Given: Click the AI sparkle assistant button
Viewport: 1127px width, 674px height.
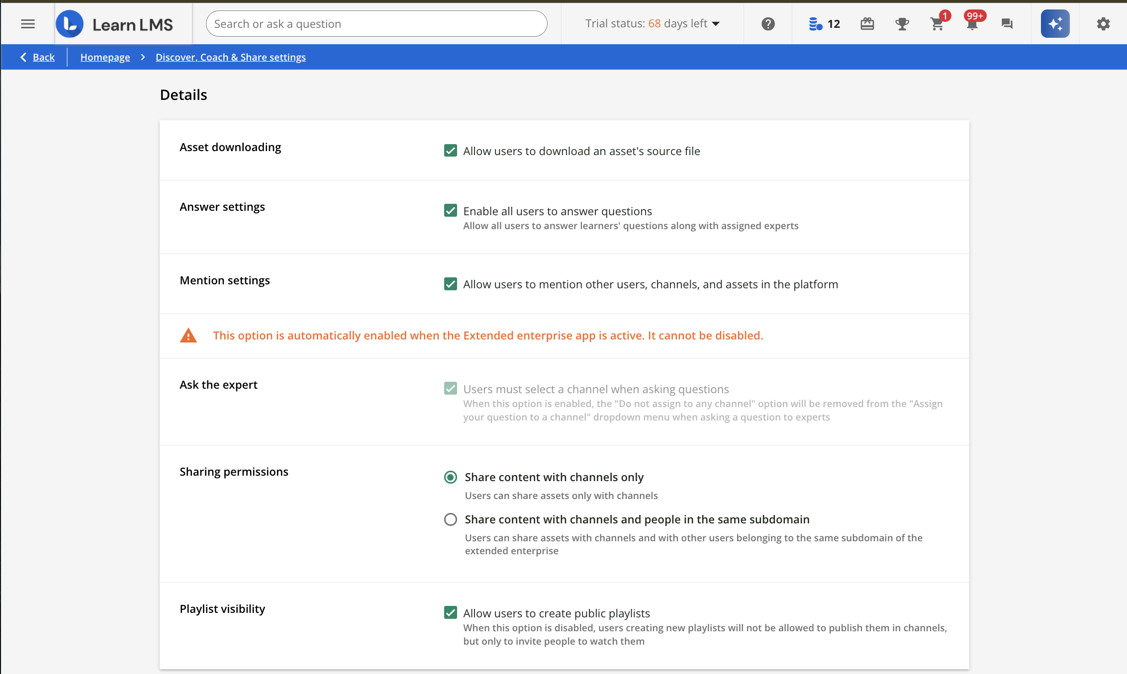Looking at the screenshot, I should tap(1055, 24).
